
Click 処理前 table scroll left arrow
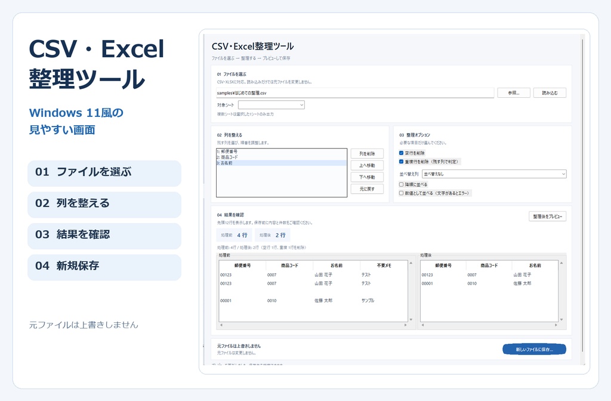[x=221, y=325]
